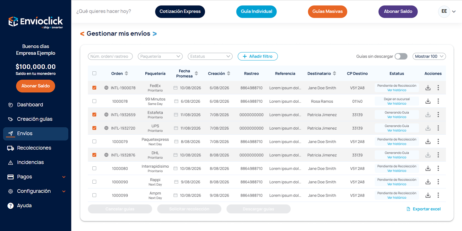
Task: Open actions menu for Interrapidisimo order 1000080
Action: (x=438, y=168)
